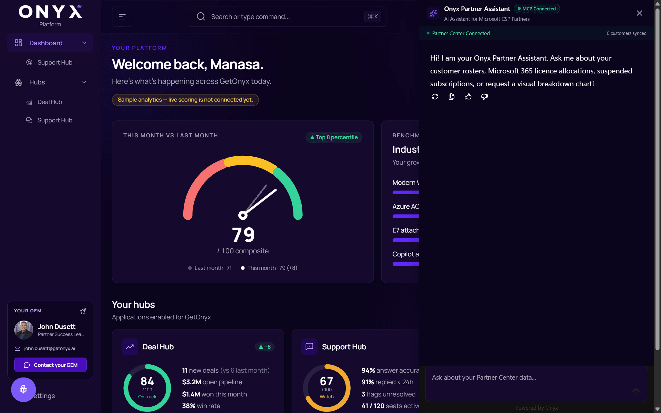Copy the assistant message

pos(451,97)
